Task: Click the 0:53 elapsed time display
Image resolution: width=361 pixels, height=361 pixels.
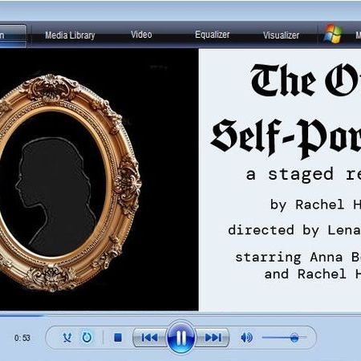Action: coord(22,338)
